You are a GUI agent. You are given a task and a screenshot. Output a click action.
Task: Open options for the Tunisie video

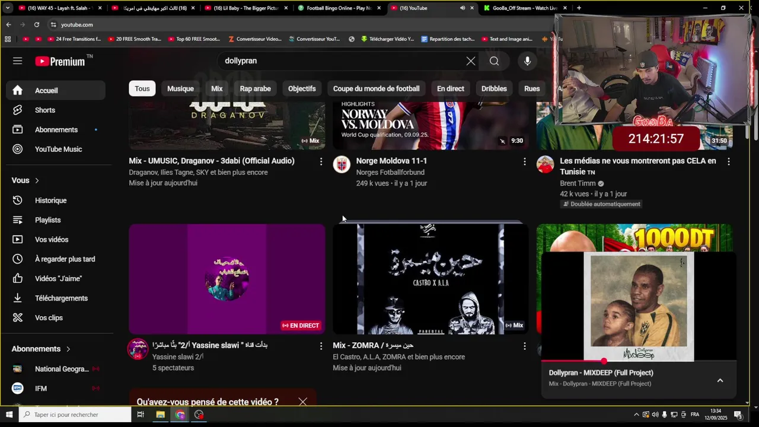(x=729, y=161)
